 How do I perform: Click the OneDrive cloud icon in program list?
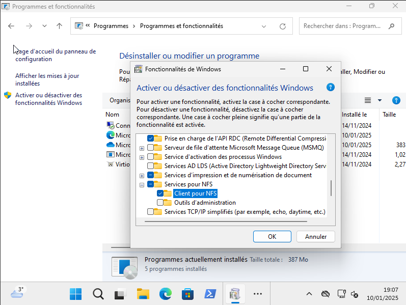[x=111, y=145]
